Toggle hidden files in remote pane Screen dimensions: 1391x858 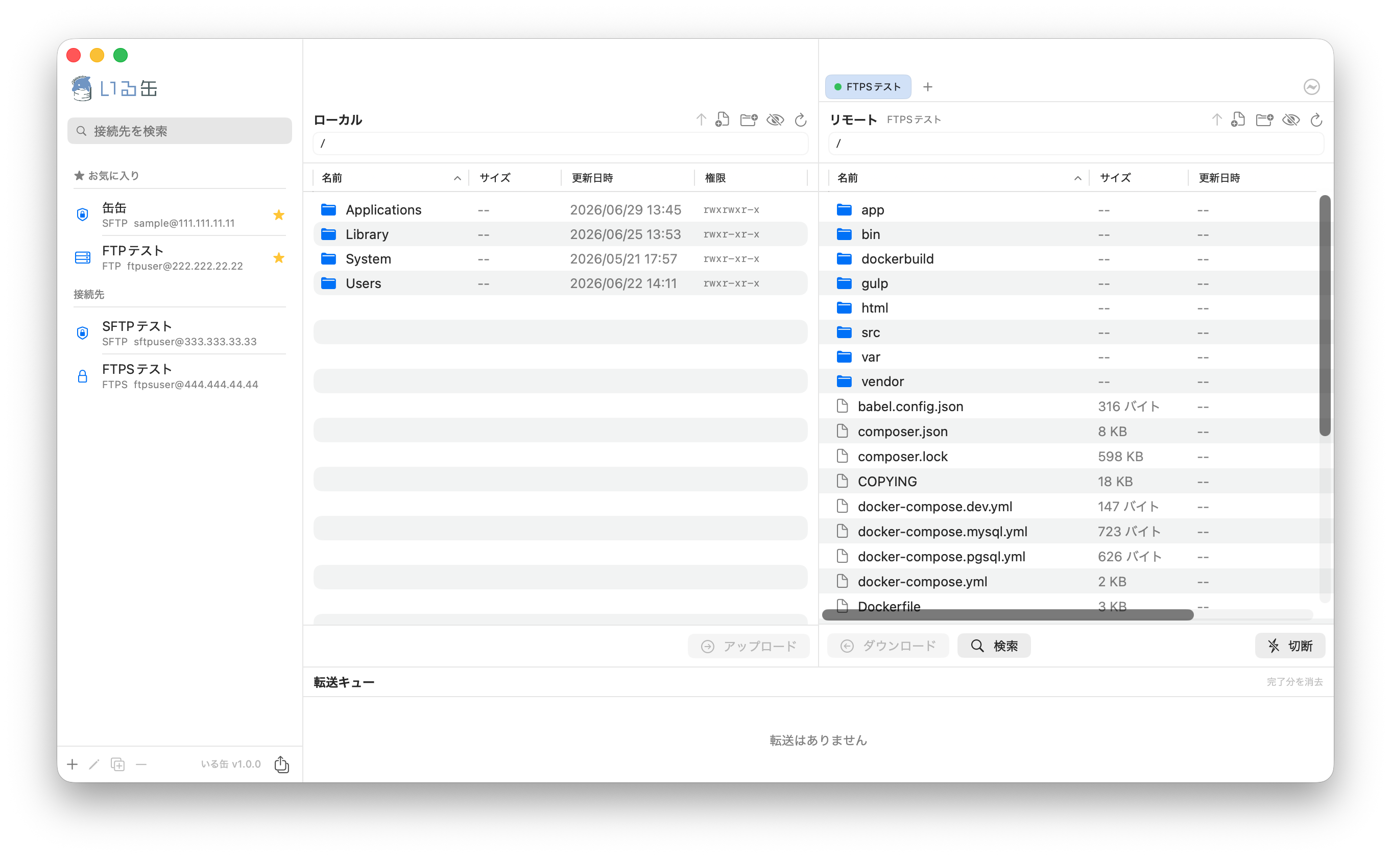[1291, 120]
